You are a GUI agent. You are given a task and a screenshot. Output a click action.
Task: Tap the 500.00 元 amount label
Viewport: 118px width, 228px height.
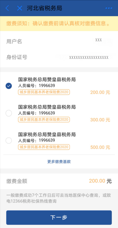100,147
